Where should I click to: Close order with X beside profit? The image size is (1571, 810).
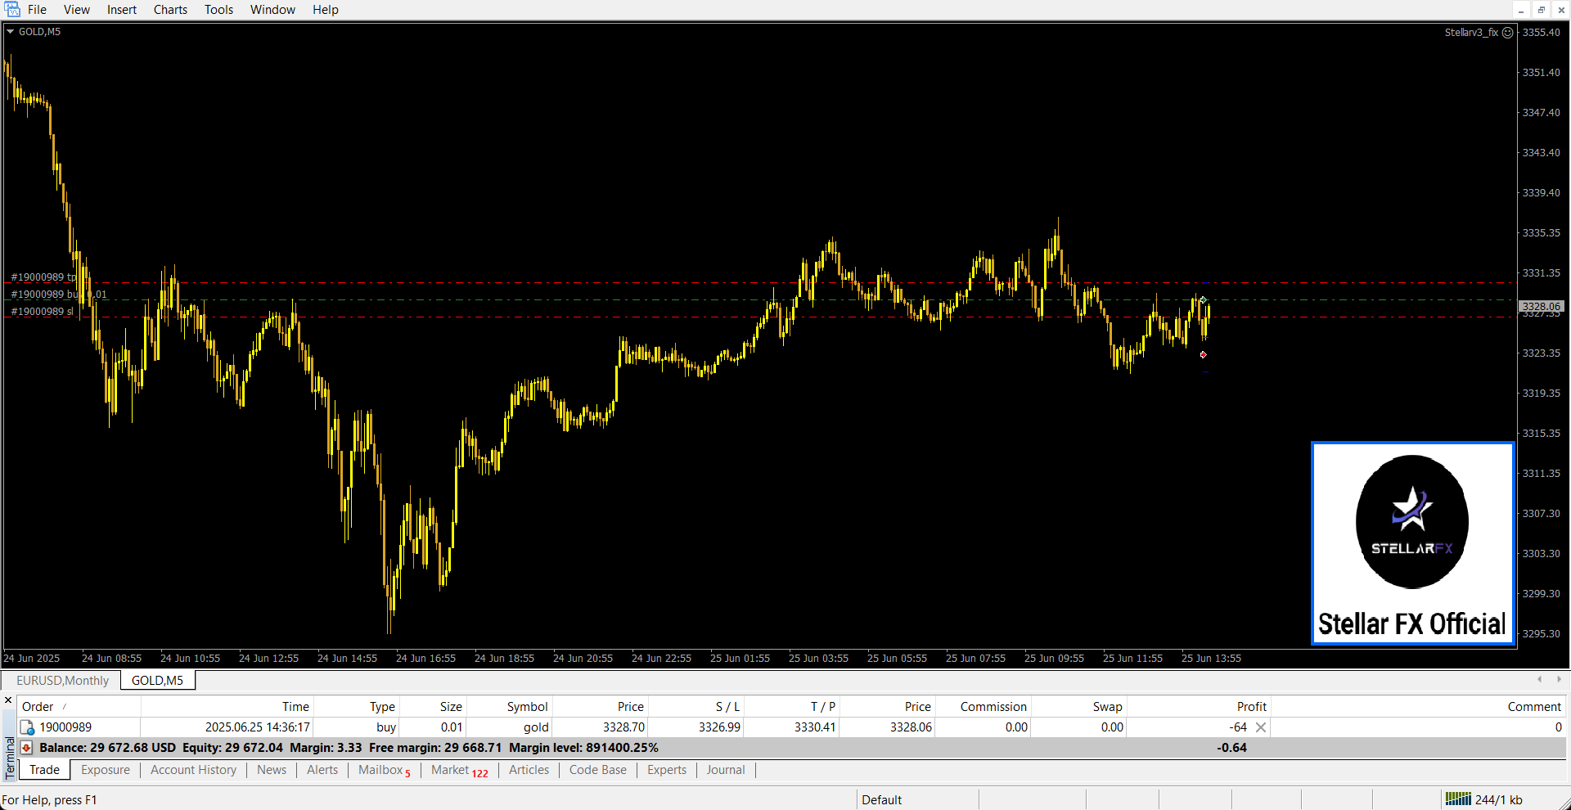1261,727
